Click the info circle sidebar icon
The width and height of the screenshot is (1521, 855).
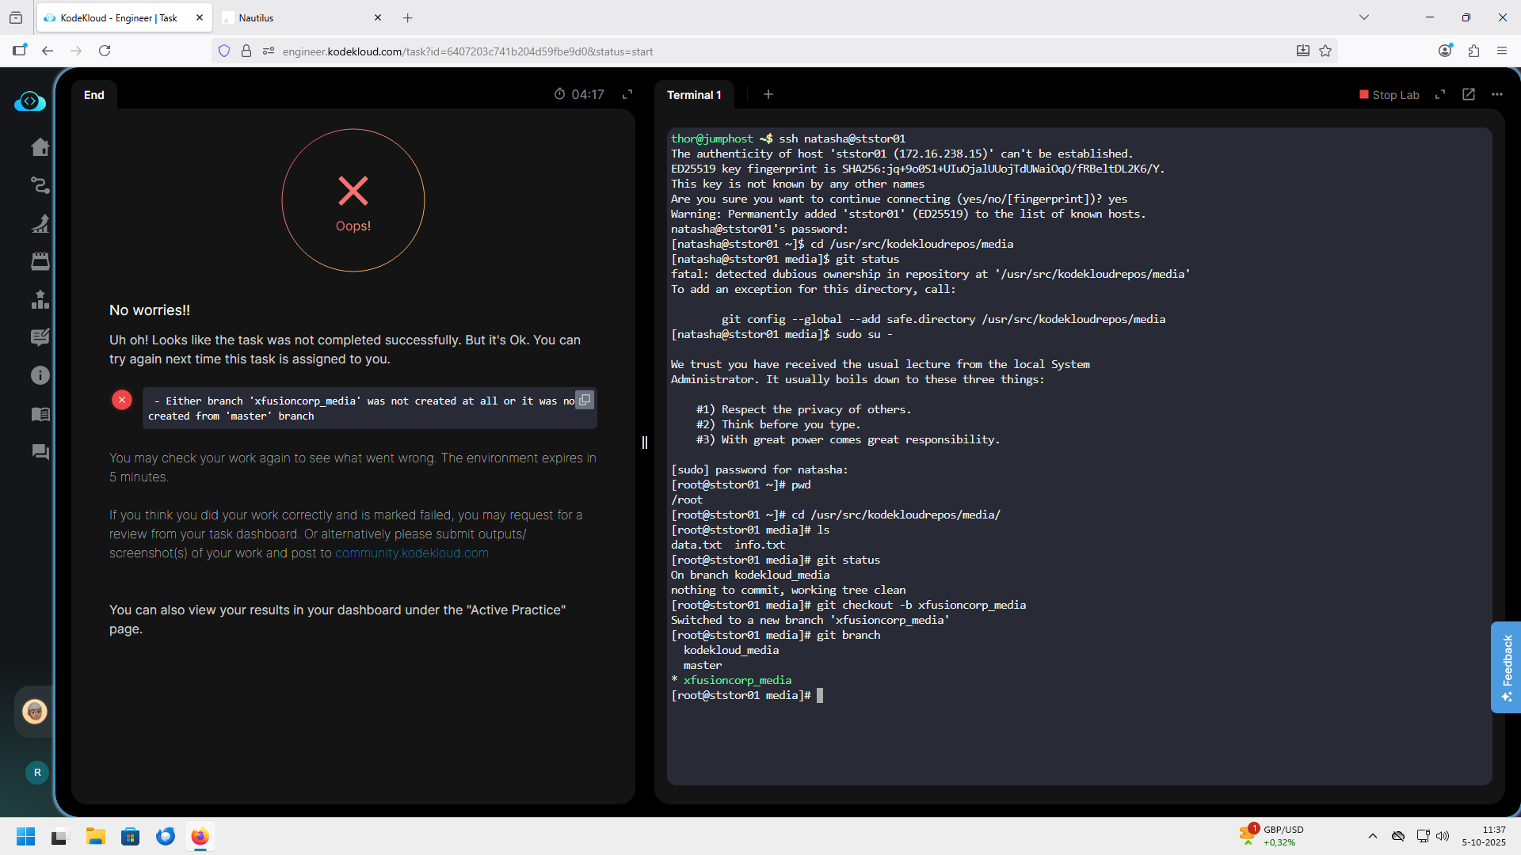coord(40,375)
